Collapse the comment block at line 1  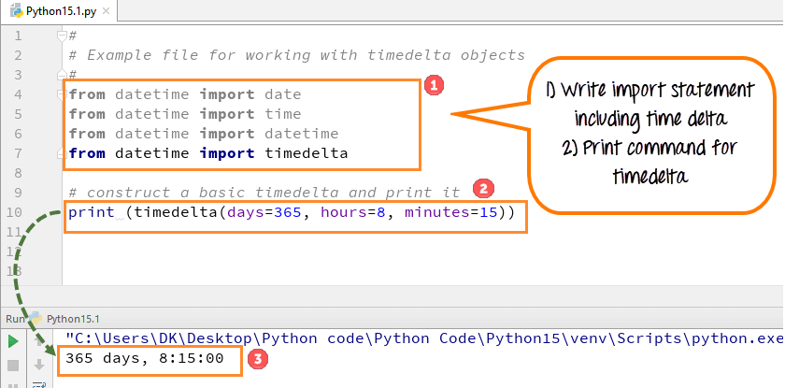click(x=62, y=36)
